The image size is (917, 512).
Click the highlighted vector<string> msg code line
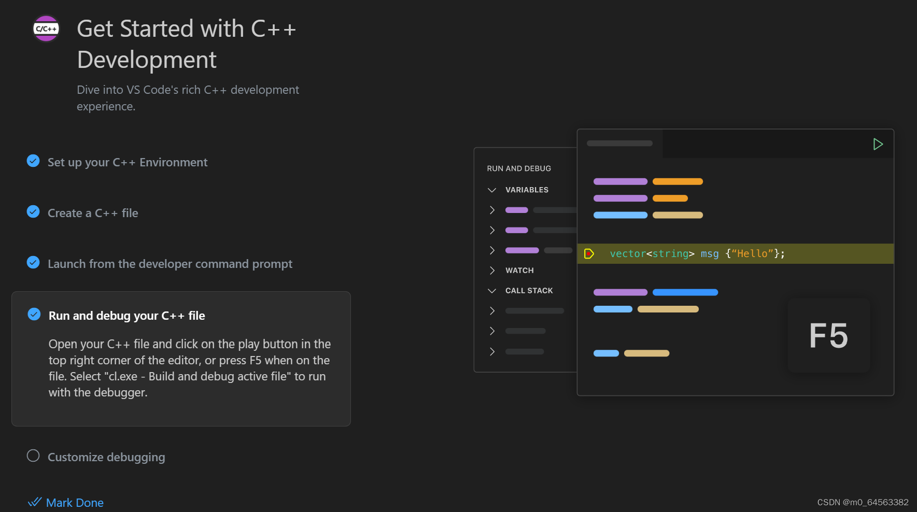pyautogui.click(x=735, y=254)
